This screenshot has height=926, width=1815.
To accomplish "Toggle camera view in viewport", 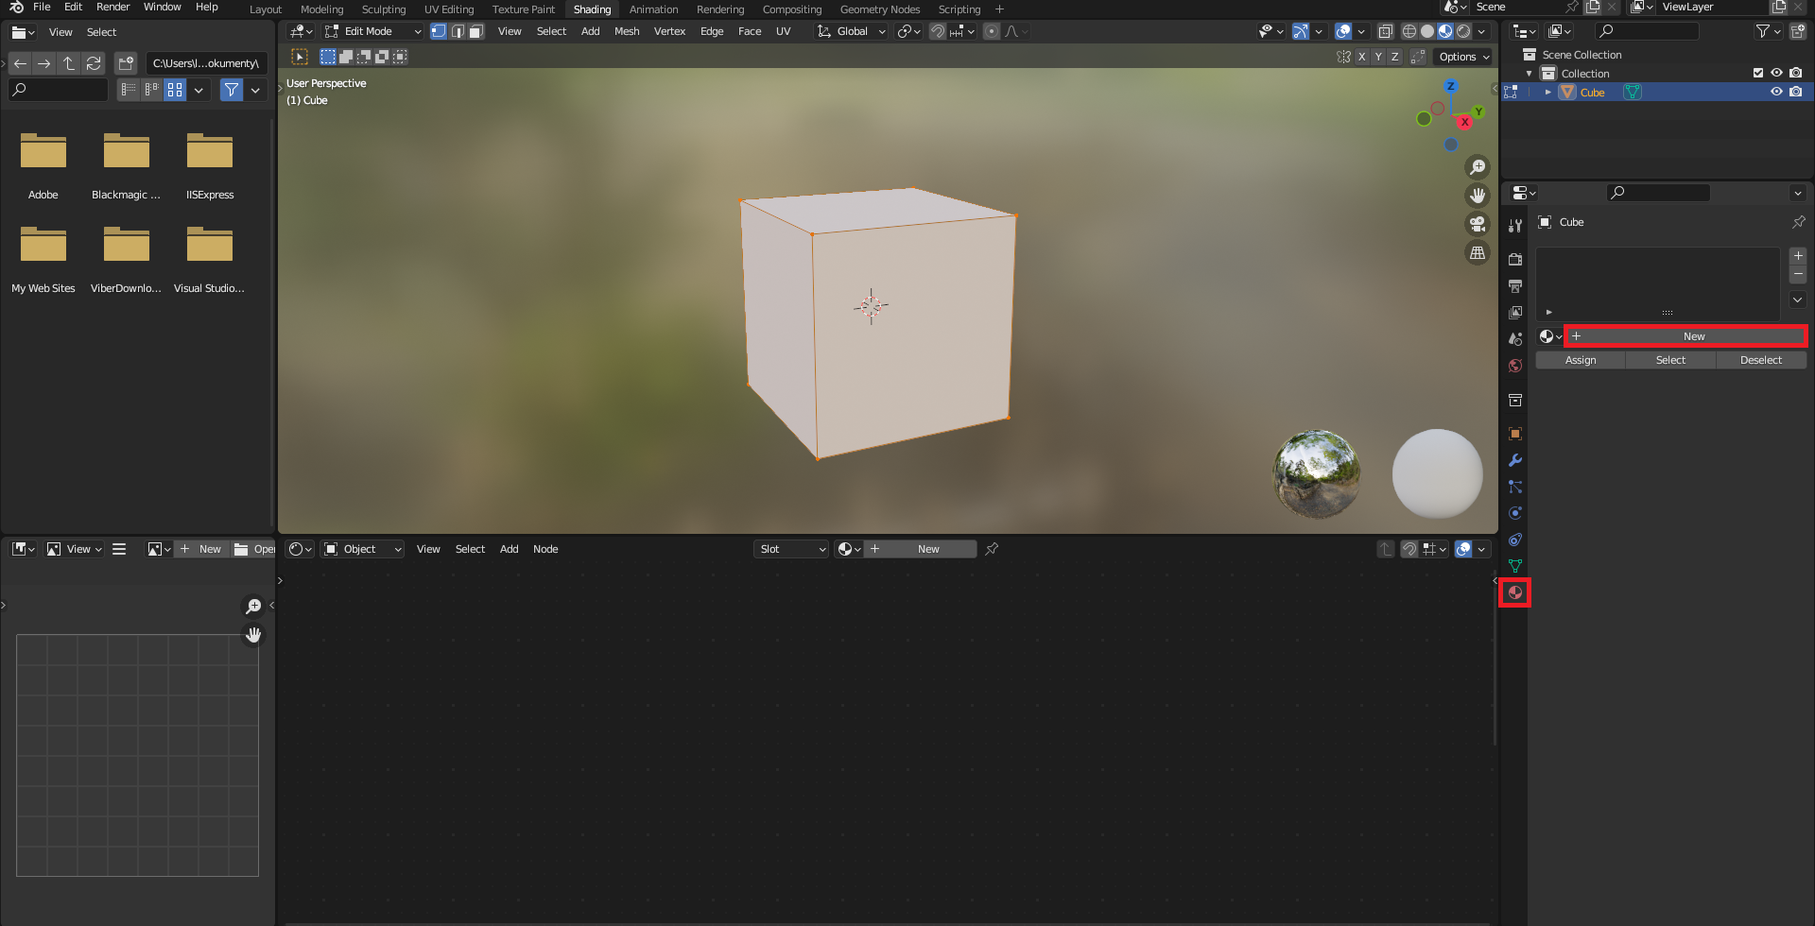I will [1477, 224].
